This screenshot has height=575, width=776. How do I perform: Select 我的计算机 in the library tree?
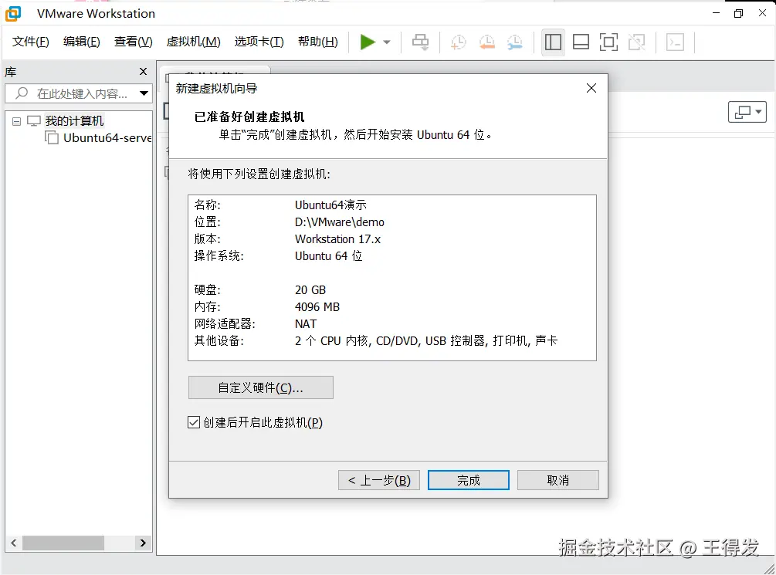click(74, 120)
